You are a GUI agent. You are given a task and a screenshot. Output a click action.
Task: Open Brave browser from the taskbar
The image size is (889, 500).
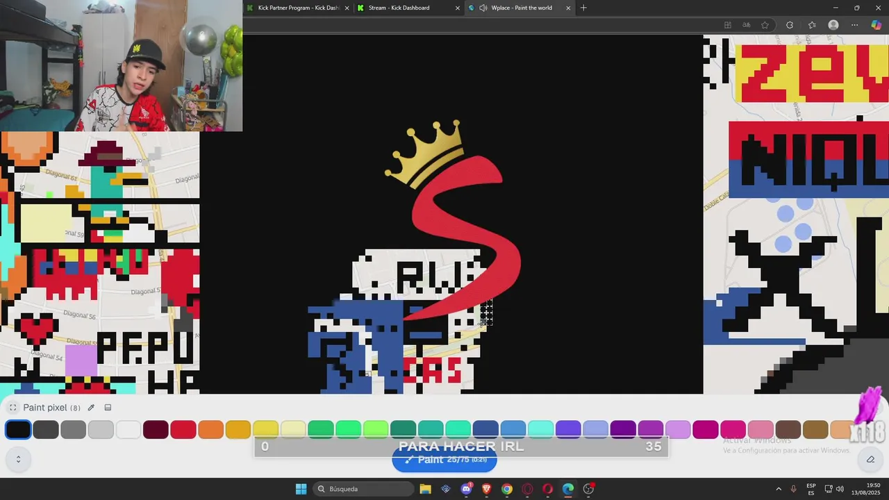click(486, 489)
